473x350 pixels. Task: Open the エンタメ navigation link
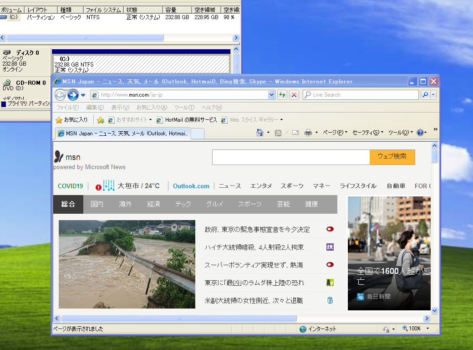(261, 186)
